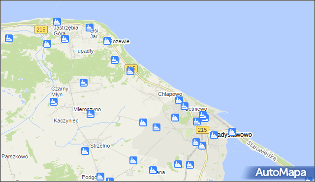Click factory icon covering road 215 shield
Image resolution: width=315 pixels, height=182 pixels.
130,71
